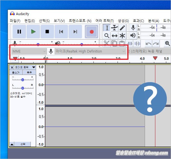Viewport: 171px width, 159px height.
Task: Click the upper channel vertical amplitude scale
Action: 41,85
